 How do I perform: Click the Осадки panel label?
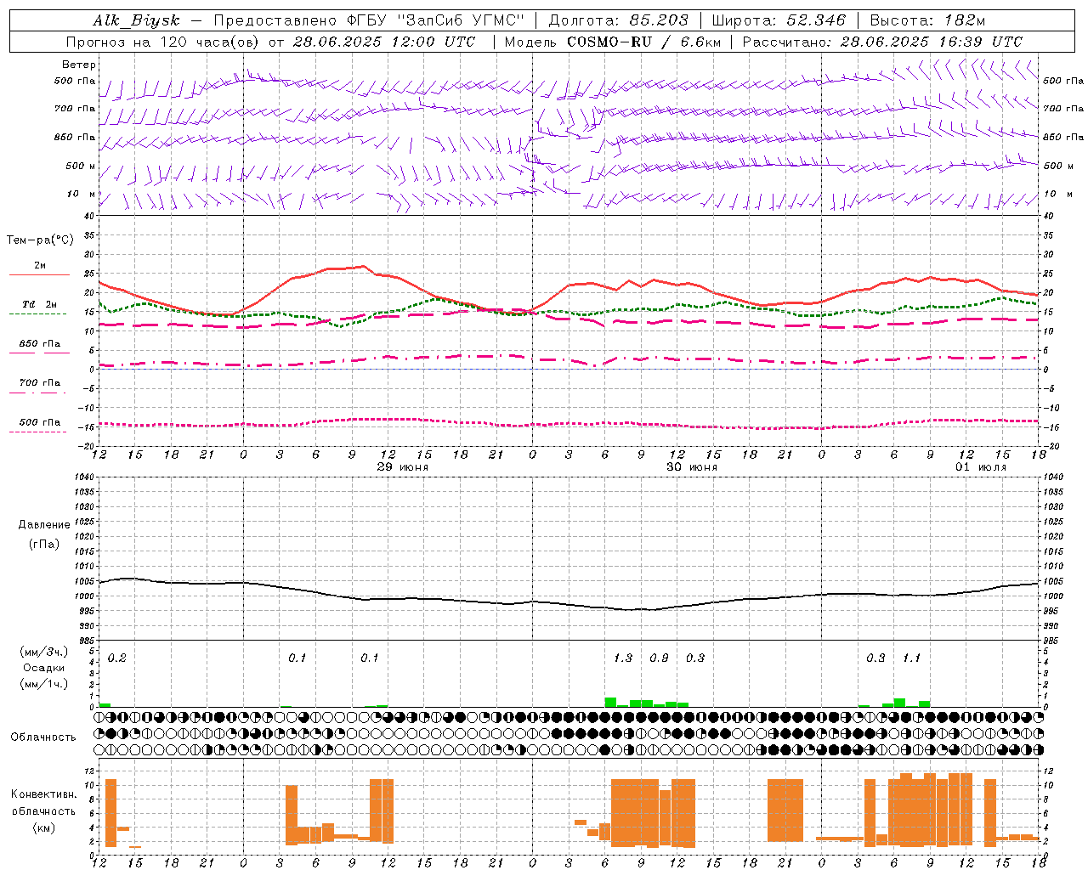[44, 668]
